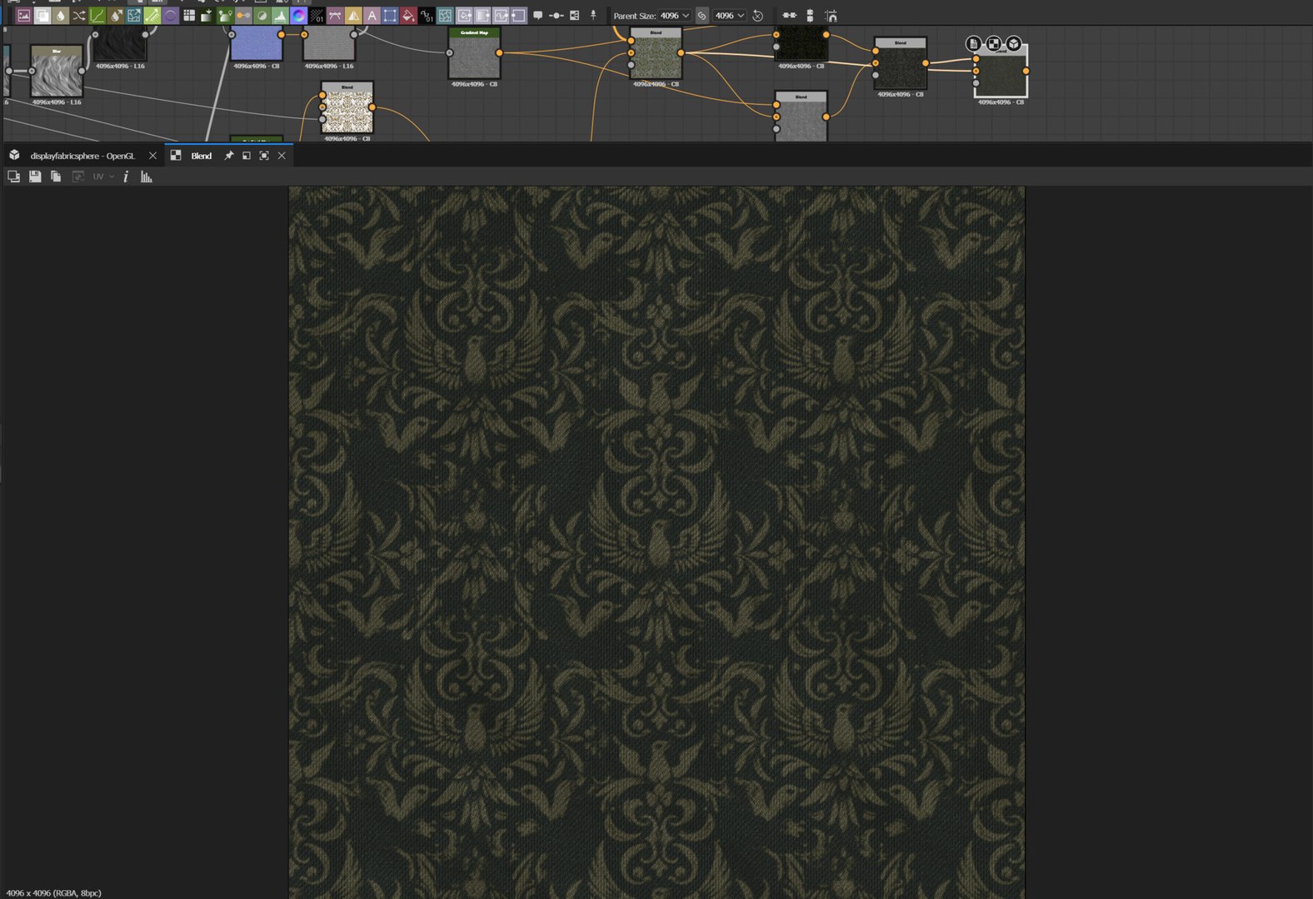Close the Blend 2D view tab
The width and height of the screenshot is (1313, 899).
[282, 156]
